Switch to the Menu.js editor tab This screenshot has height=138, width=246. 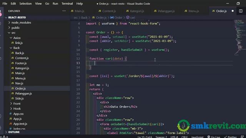pos(194,11)
